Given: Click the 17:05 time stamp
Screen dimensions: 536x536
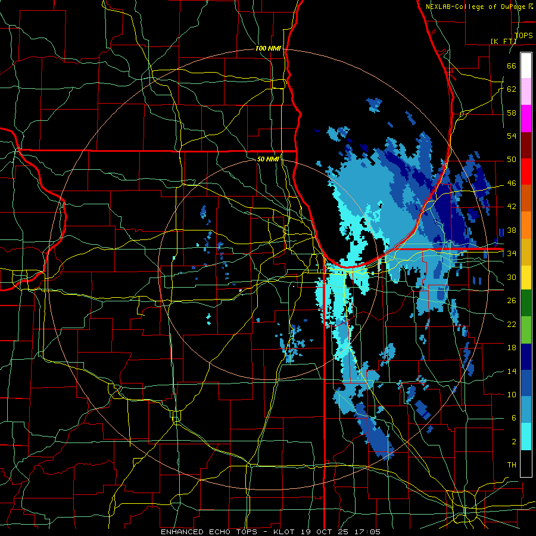Looking at the screenshot, I should tap(369, 532).
